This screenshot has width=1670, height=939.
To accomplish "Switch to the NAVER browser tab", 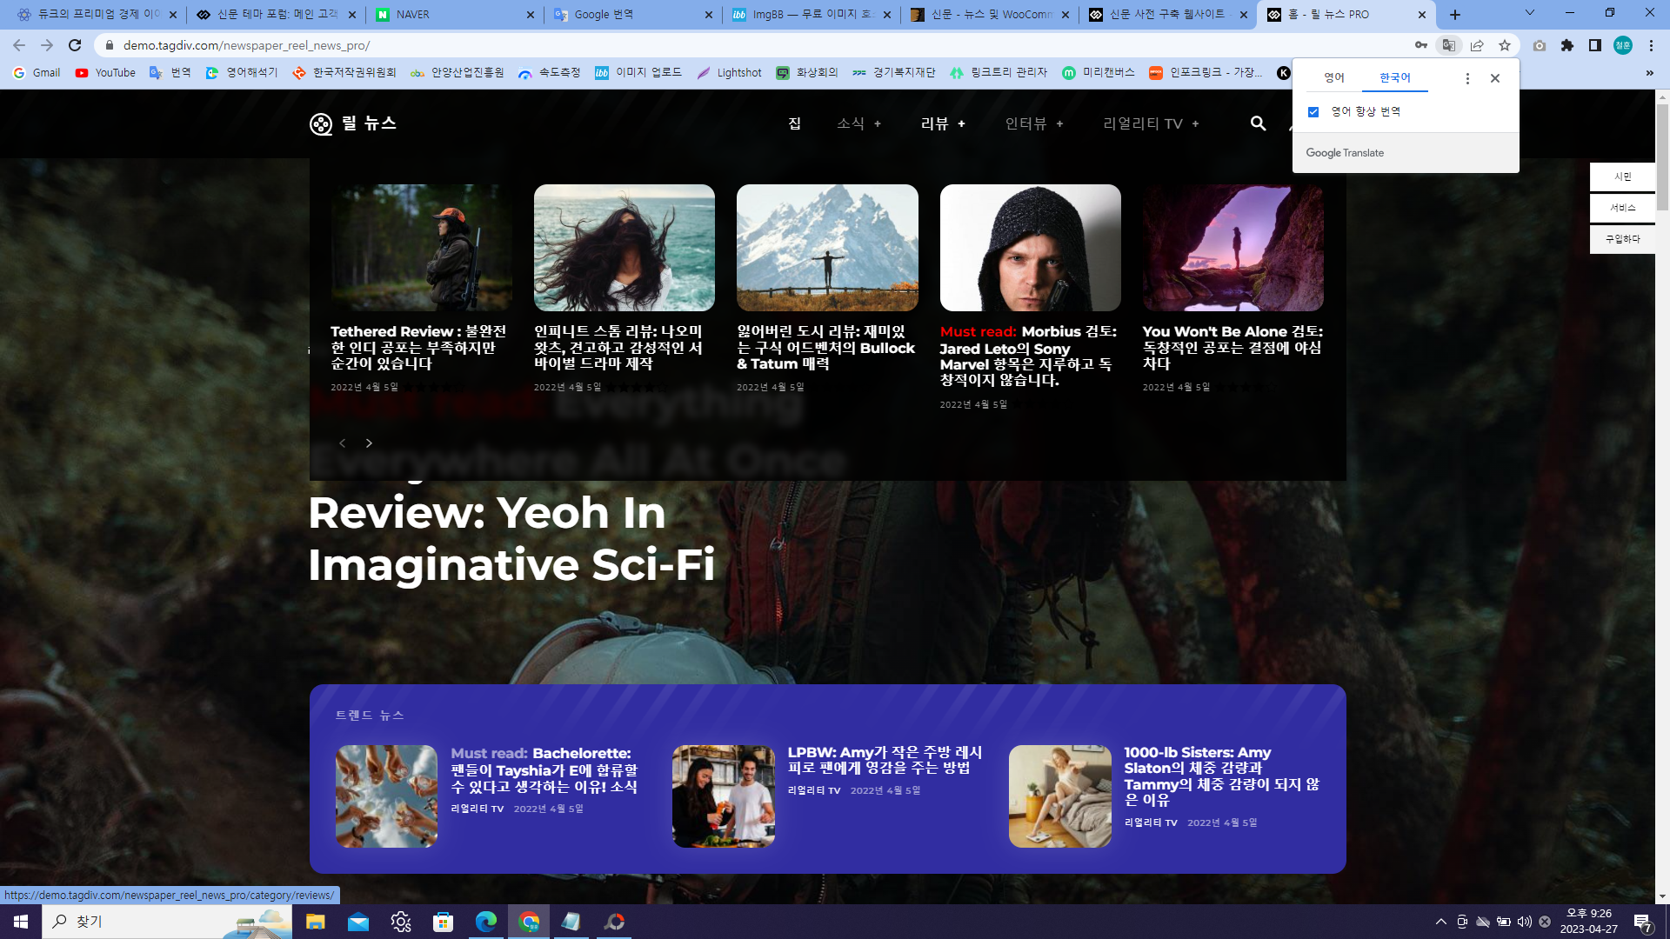I will pos(455,15).
